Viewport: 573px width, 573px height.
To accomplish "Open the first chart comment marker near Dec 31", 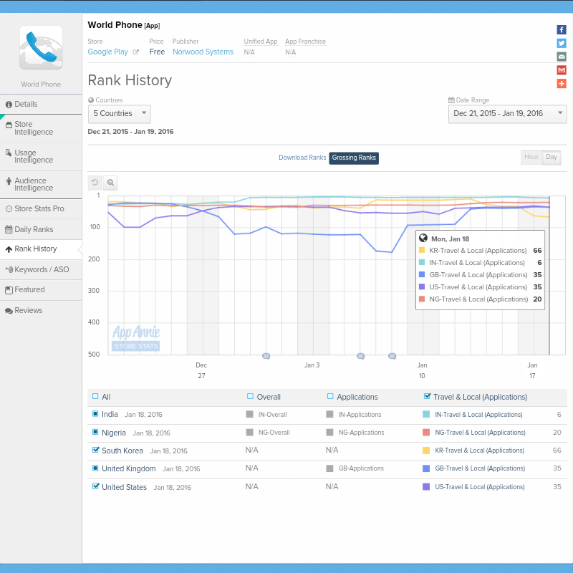I will [266, 356].
